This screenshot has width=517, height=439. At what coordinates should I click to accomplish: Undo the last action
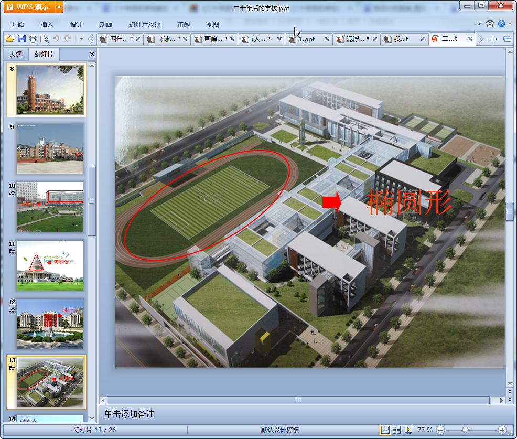coord(56,39)
